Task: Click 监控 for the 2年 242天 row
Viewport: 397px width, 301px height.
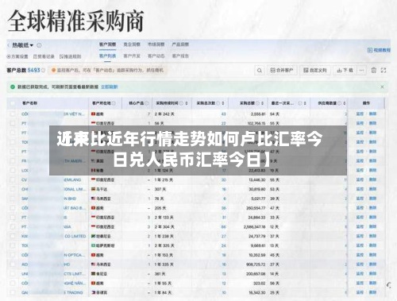Action: click(x=360, y=114)
